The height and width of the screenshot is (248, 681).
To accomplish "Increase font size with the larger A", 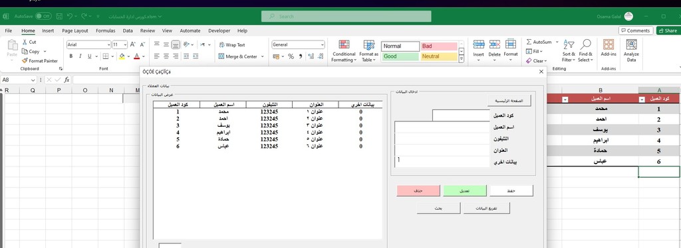I will pyautogui.click(x=133, y=44).
